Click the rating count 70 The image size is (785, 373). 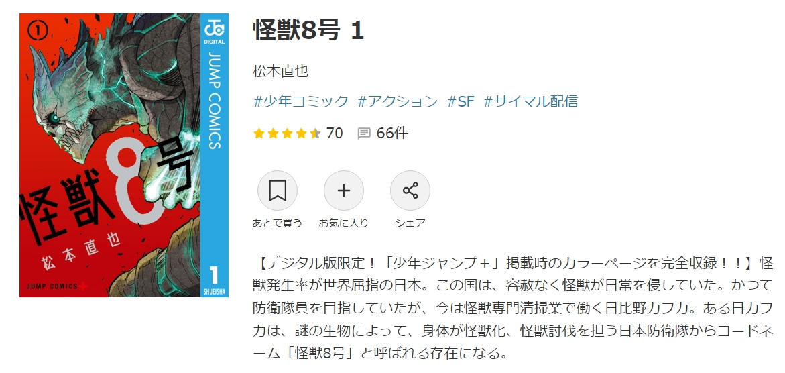[x=335, y=133]
